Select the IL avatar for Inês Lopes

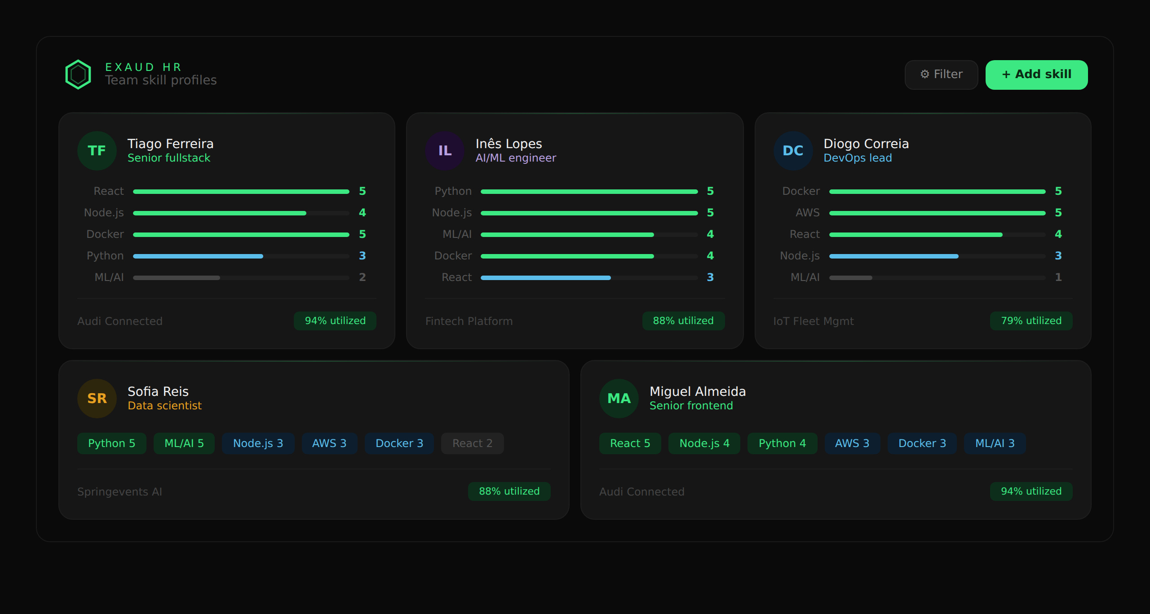(445, 151)
